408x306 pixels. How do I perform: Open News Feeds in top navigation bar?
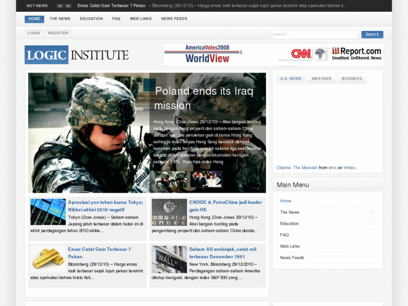pos(174,19)
